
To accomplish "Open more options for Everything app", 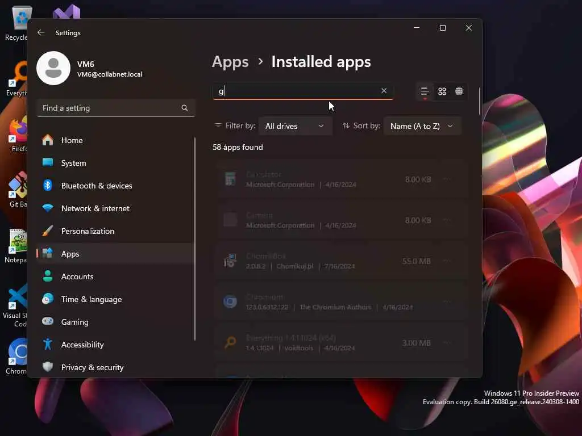I will pos(447,342).
